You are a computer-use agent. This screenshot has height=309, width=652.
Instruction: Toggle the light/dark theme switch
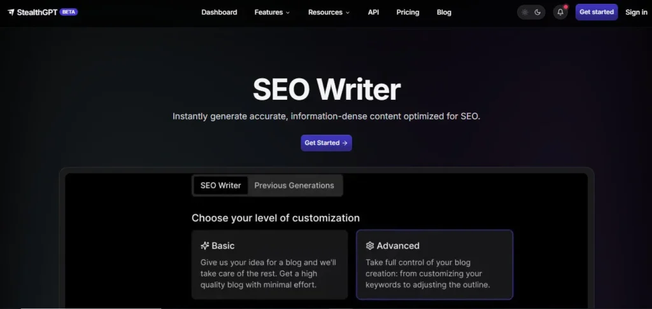(x=531, y=12)
